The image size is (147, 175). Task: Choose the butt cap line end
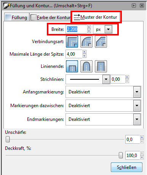tap(72, 66)
